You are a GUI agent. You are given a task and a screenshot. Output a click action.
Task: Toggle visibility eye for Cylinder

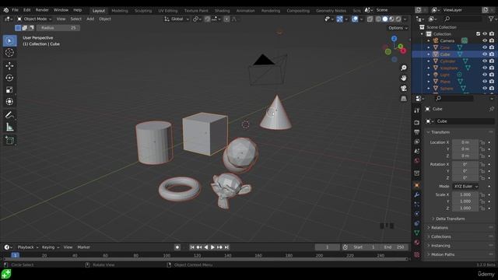coord(485,61)
